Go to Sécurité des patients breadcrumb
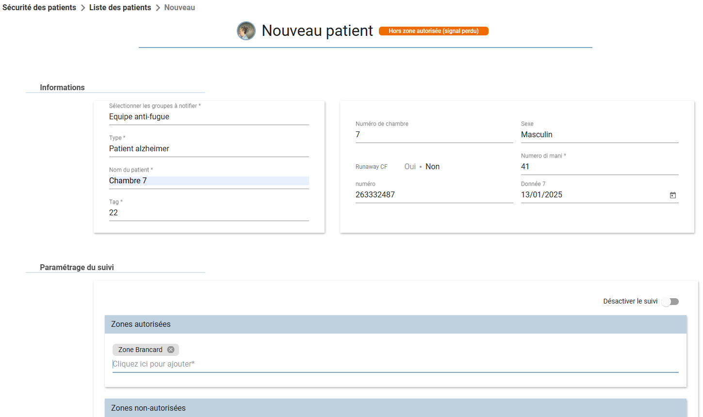Image resolution: width=703 pixels, height=417 pixels. pyautogui.click(x=39, y=8)
